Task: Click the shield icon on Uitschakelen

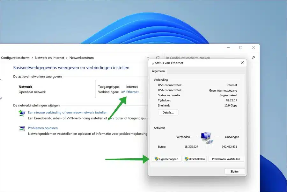Action: 187,159
